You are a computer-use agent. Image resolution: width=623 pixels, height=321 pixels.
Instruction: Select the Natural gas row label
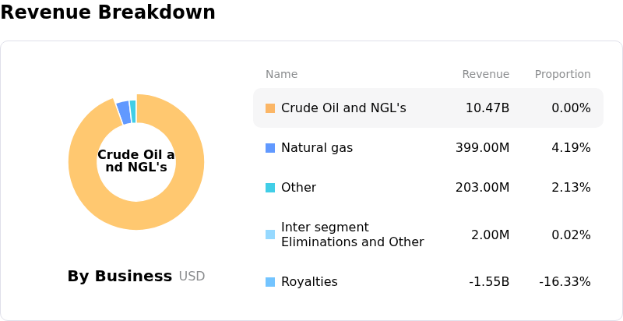click(316, 148)
